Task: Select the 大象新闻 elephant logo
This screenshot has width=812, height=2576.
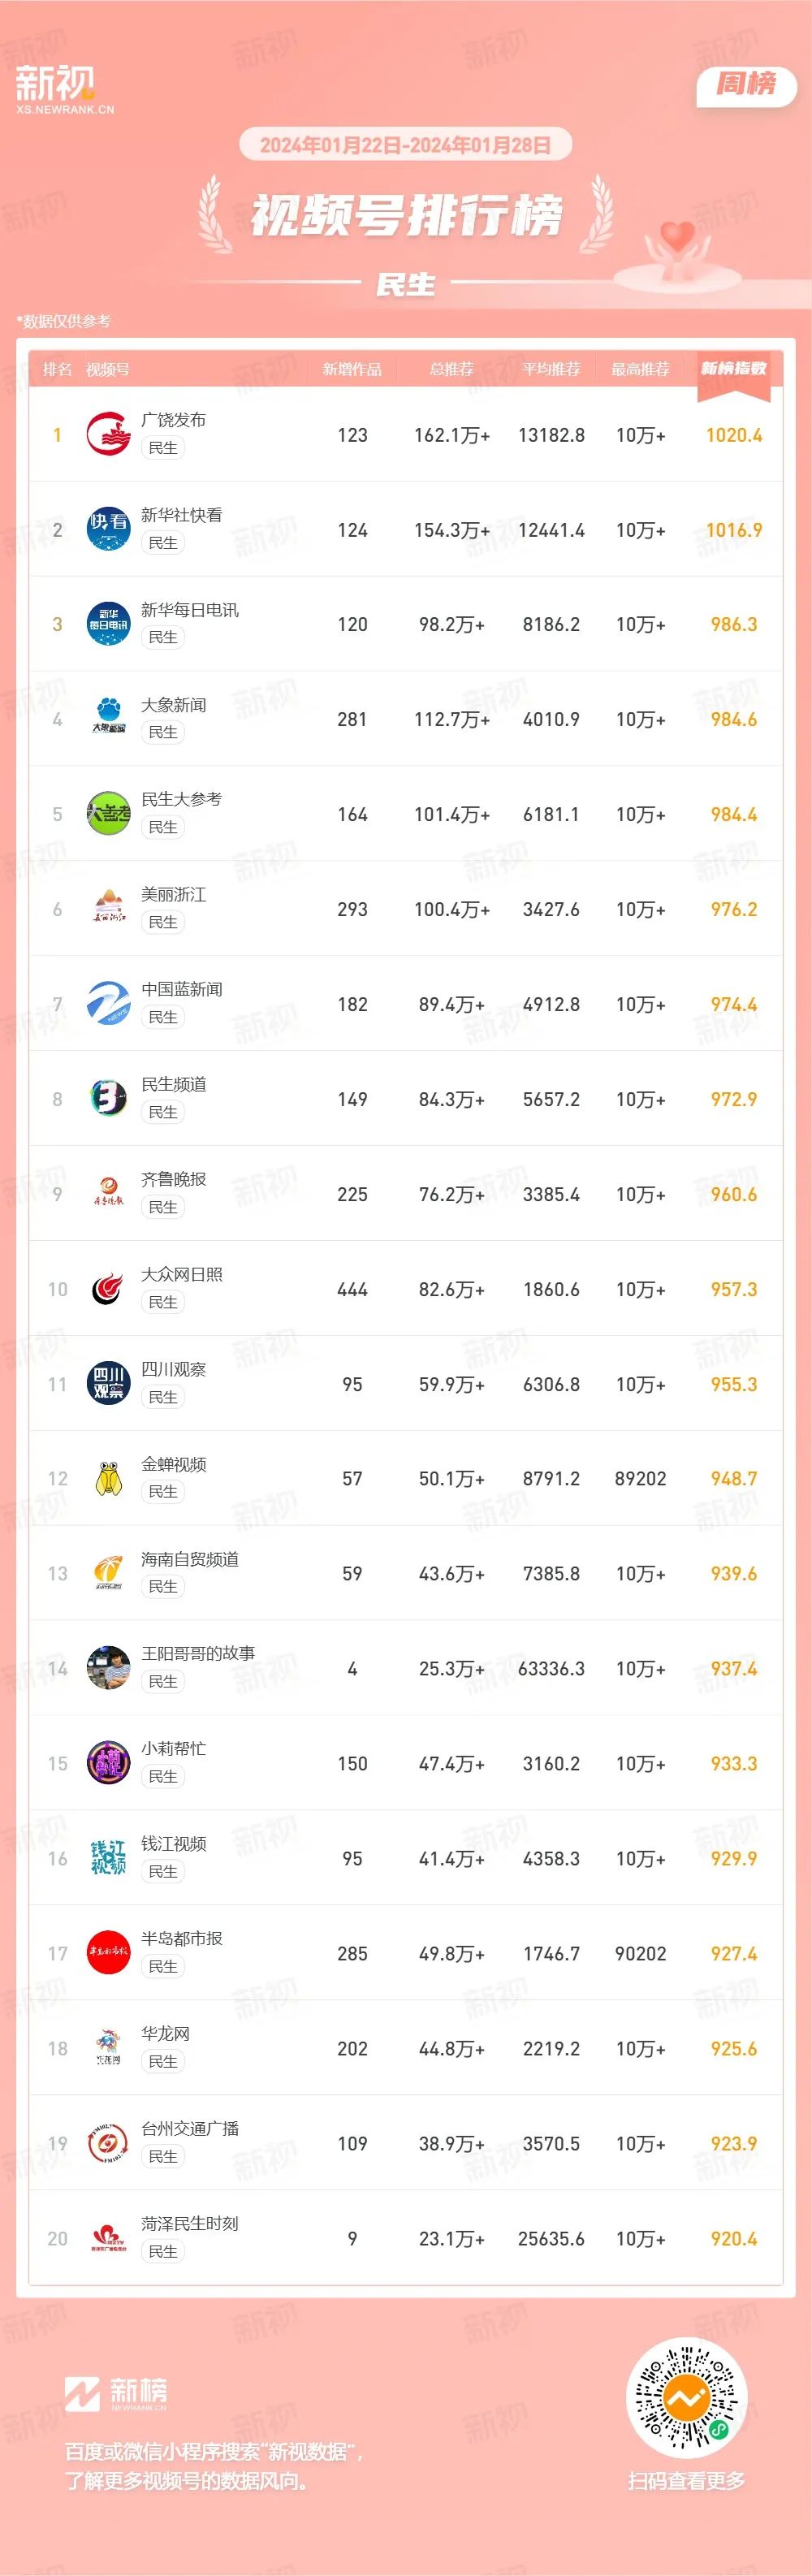Action: coord(108,719)
